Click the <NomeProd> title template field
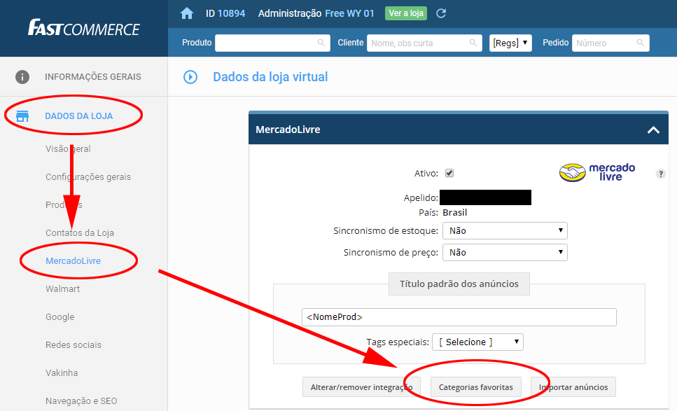 [x=459, y=317]
